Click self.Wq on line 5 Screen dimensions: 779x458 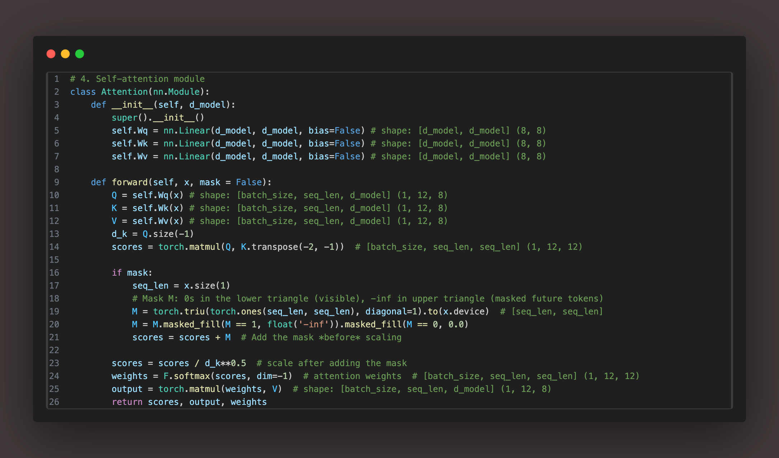pyautogui.click(x=129, y=131)
